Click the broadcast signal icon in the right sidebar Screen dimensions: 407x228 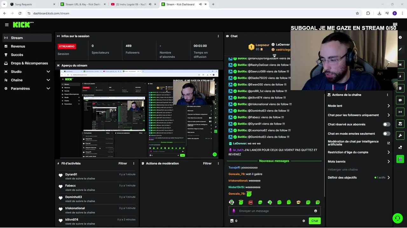400,112
